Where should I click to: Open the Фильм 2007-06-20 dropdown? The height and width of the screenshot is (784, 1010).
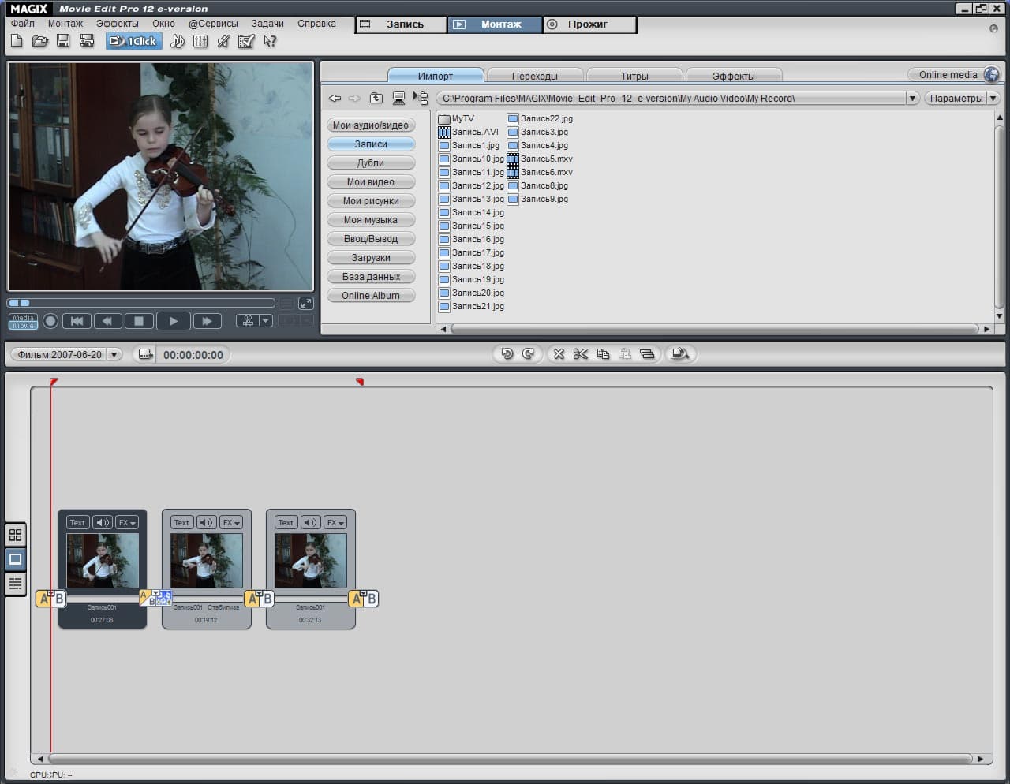[114, 355]
